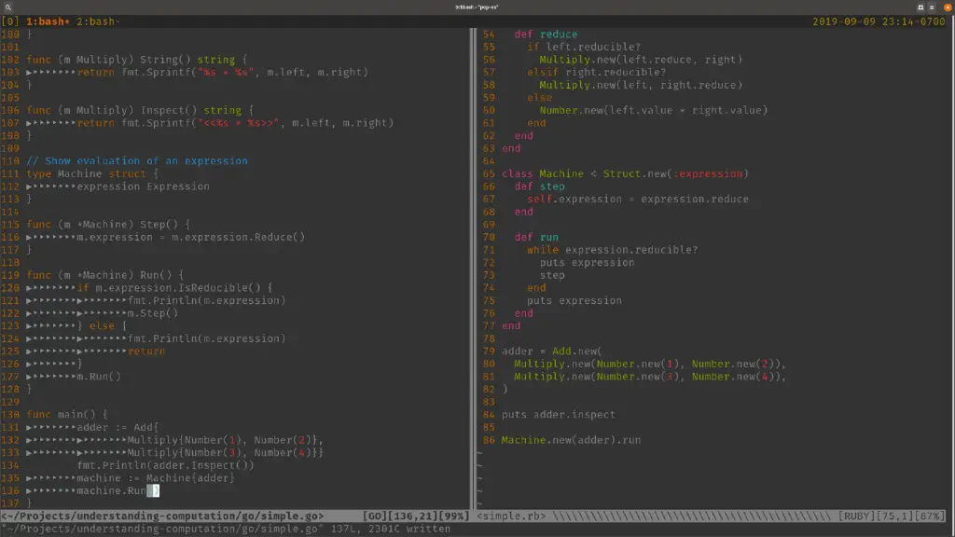Click 'if left.reducible?' on line 55
Screen dimensions: 955x537
(x=584, y=47)
